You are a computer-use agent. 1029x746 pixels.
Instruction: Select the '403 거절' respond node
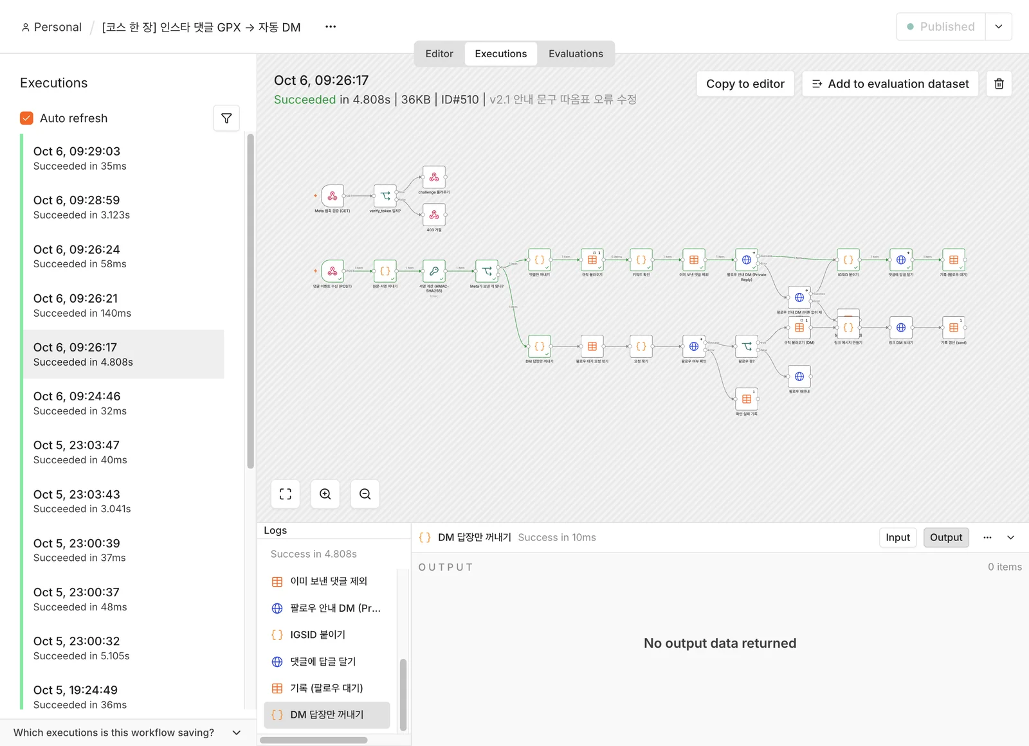click(434, 215)
